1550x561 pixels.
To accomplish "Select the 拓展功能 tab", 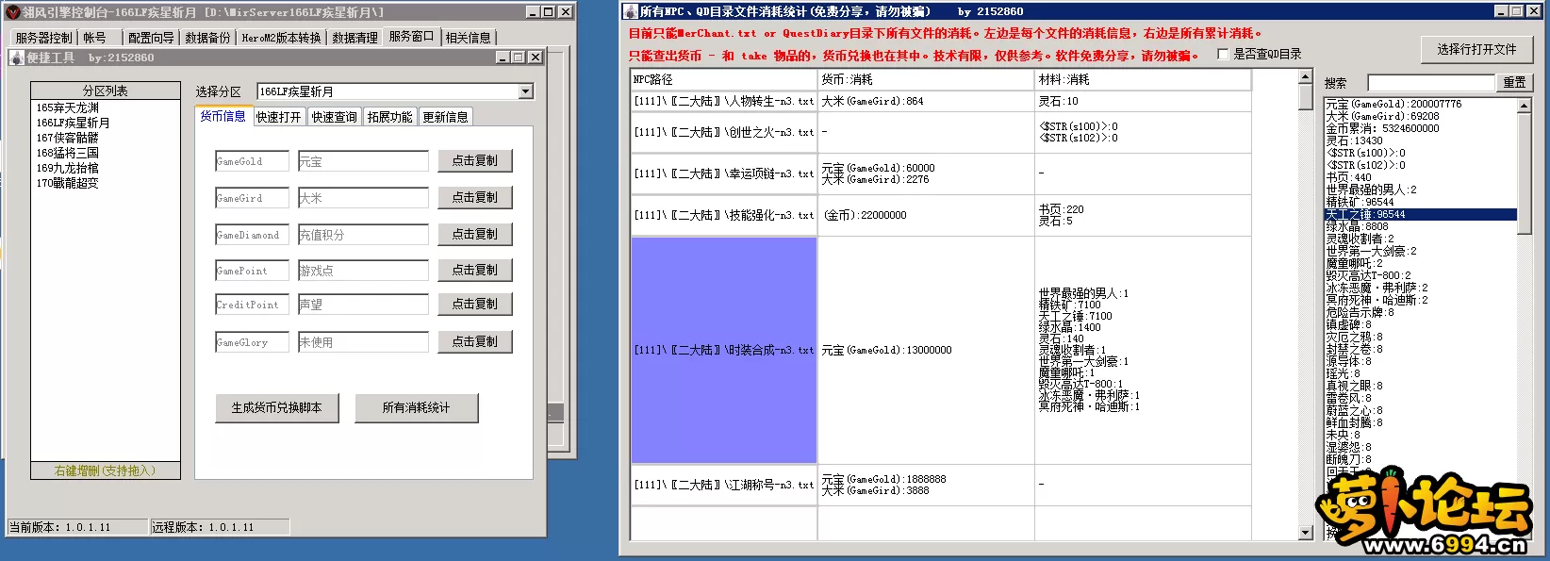I will point(390,117).
